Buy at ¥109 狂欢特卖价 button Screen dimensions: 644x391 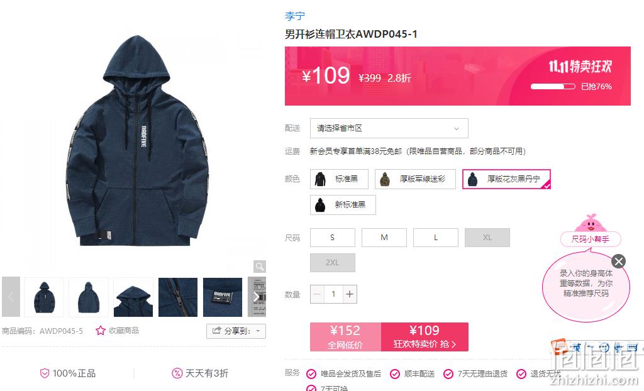pyautogui.click(x=425, y=337)
